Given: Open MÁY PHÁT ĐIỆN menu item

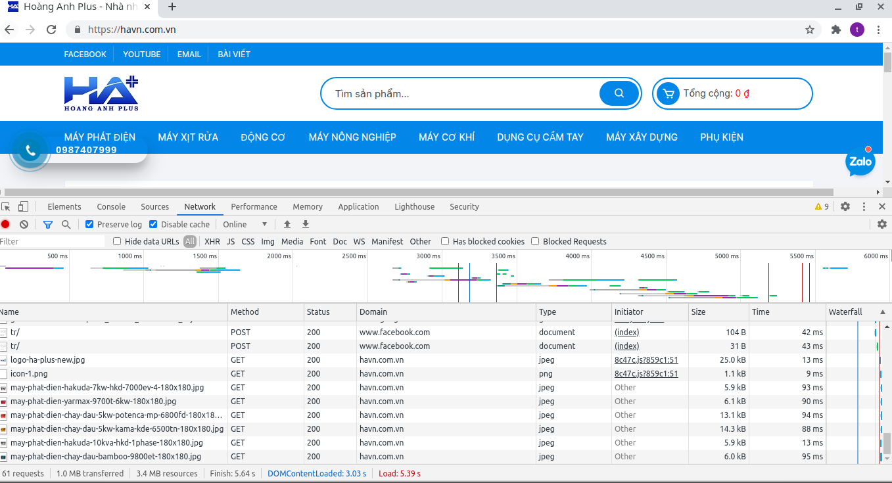Looking at the screenshot, I should tap(100, 137).
